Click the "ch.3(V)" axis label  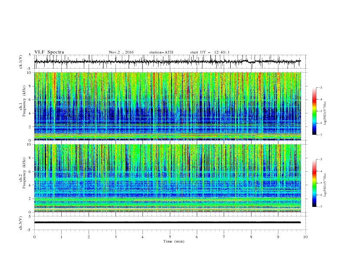[x=21, y=223]
